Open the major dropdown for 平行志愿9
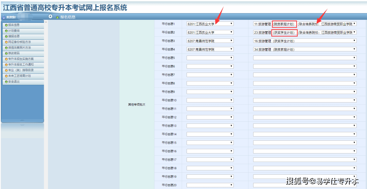The height and width of the screenshot is (189, 367). coord(305,92)
